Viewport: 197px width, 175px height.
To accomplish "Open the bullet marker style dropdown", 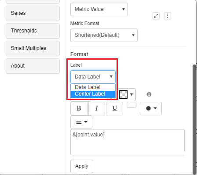I will tap(151, 108).
